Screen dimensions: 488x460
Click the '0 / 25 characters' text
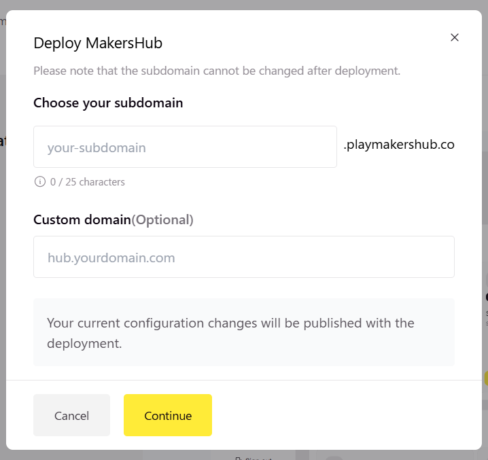88,182
